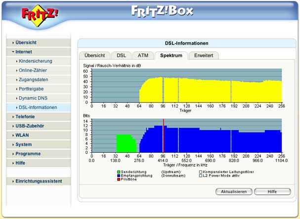
Task: Click the Hilfe button below the chart
Action: pyautogui.click(x=272, y=191)
